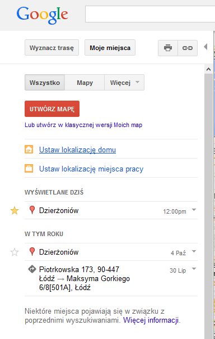This screenshot has height=339, width=215.
Task: Open Moje miejsca panel
Action: [x=110, y=48]
